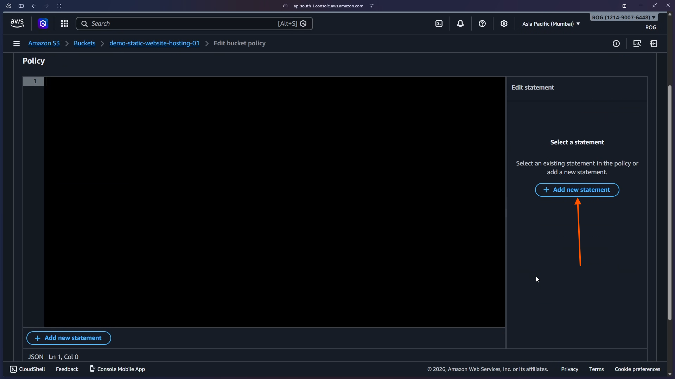
Task: Open the browser page options chevron
Action: coord(371,6)
